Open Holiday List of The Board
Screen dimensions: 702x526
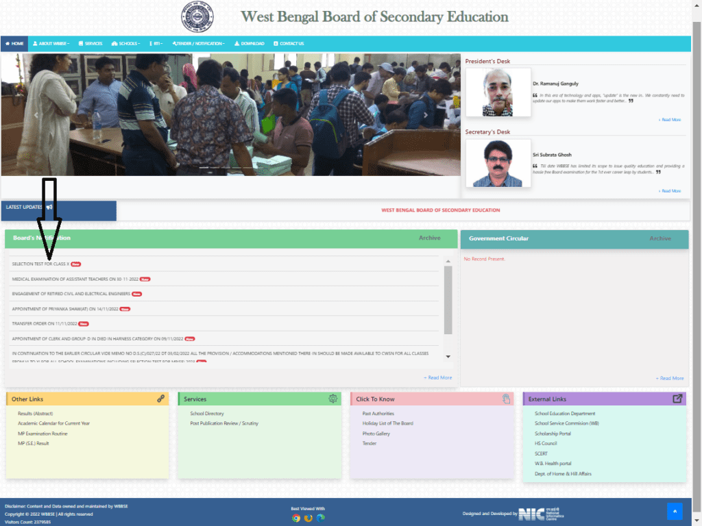point(388,423)
